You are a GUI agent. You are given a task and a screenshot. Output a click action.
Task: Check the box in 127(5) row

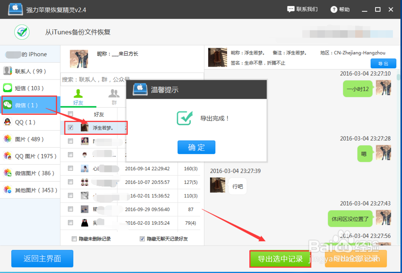tap(70, 182)
